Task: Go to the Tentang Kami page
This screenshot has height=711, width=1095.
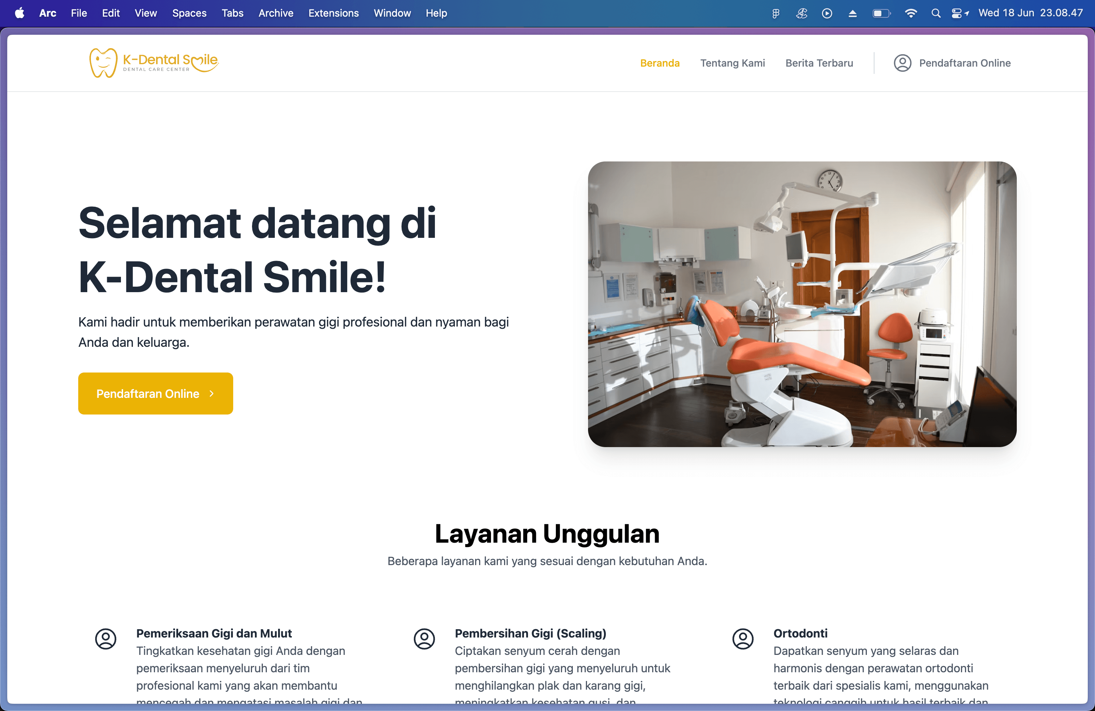Action: point(733,63)
